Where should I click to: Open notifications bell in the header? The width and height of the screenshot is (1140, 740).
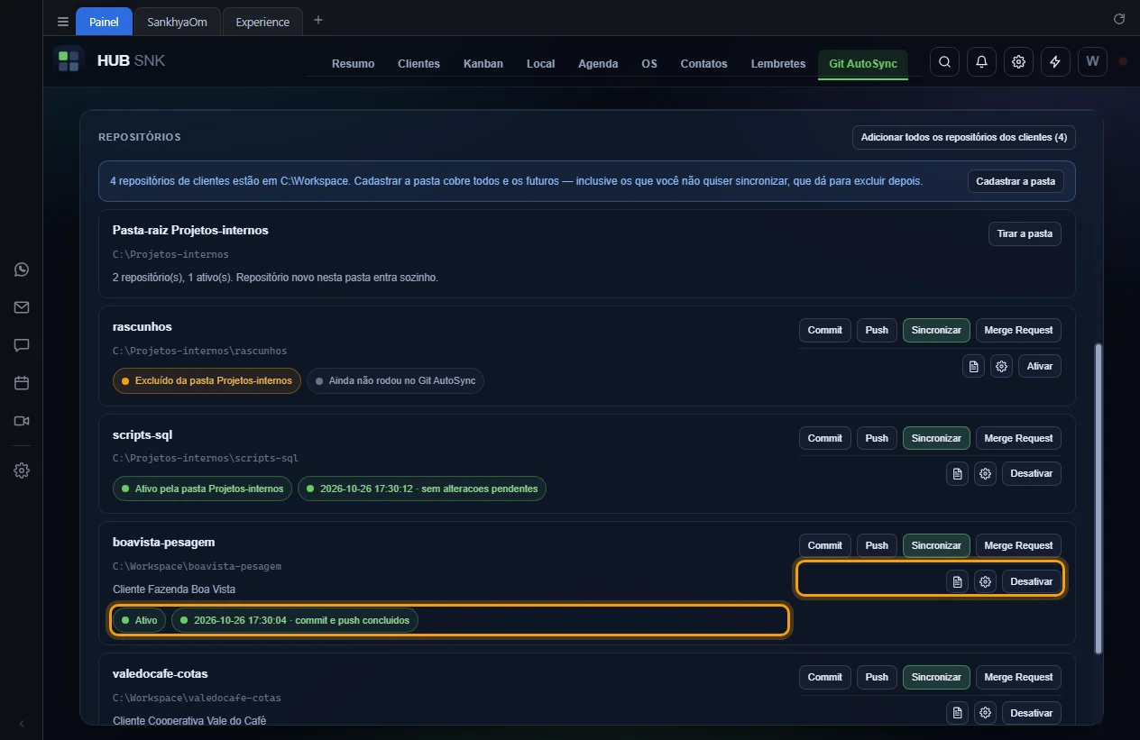click(981, 62)
